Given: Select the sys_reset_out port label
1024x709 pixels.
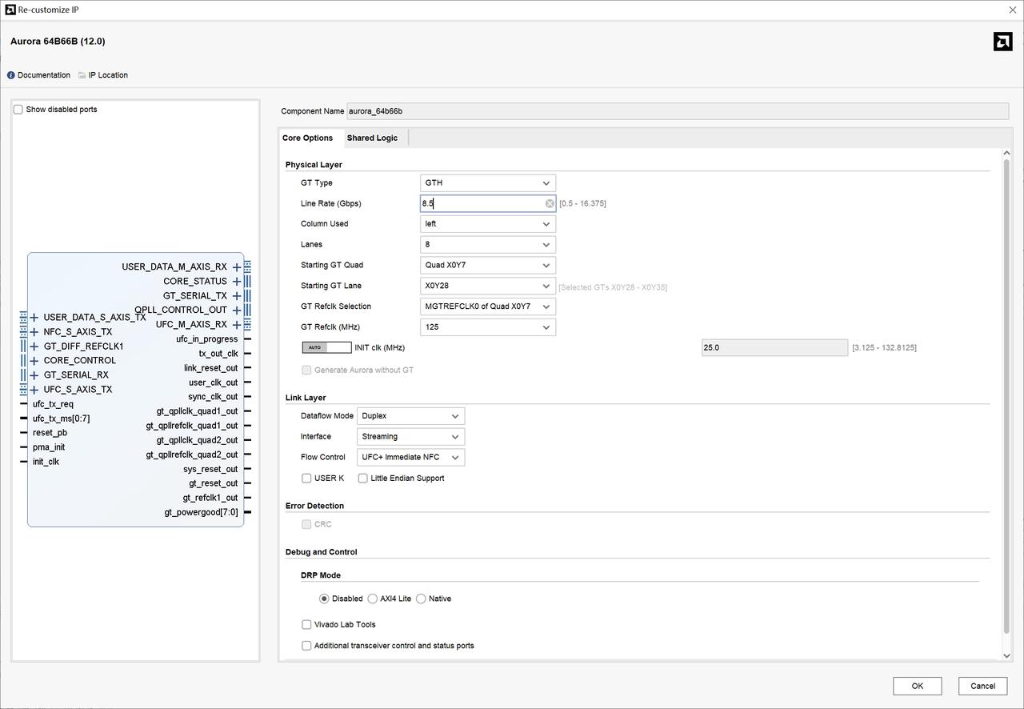Looking at the screenshot, I should pos(210,470).
